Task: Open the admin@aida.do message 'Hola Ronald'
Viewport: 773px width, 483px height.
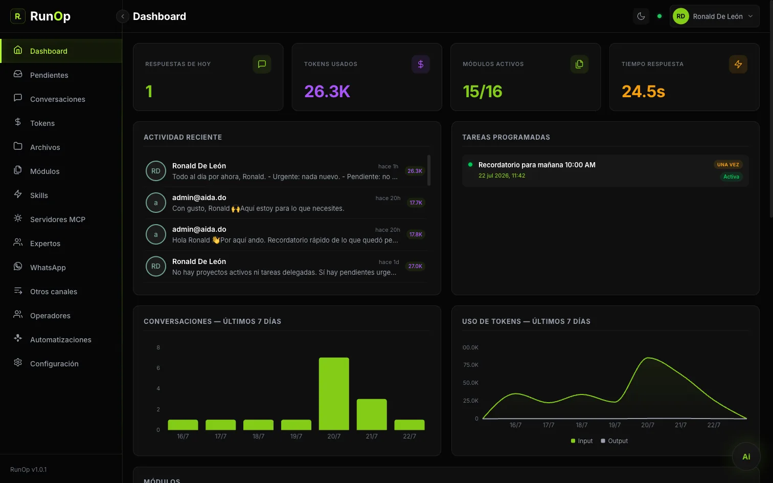Action: [285, 234]
